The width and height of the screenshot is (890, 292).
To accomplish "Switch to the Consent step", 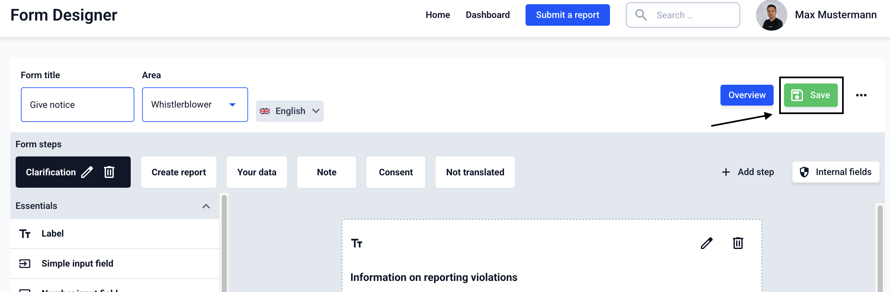I will (395, 172).
